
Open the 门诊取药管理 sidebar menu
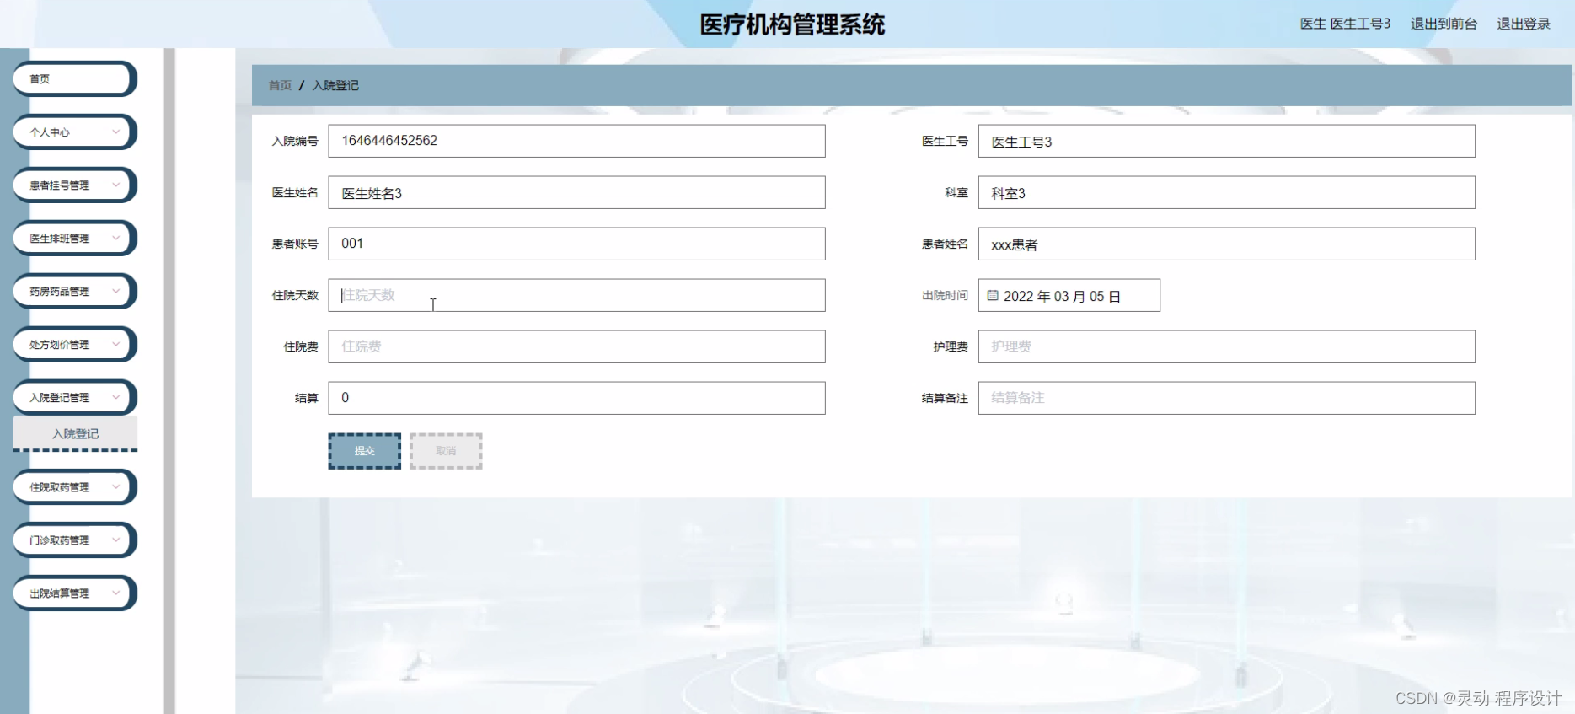tap(74, 540)
